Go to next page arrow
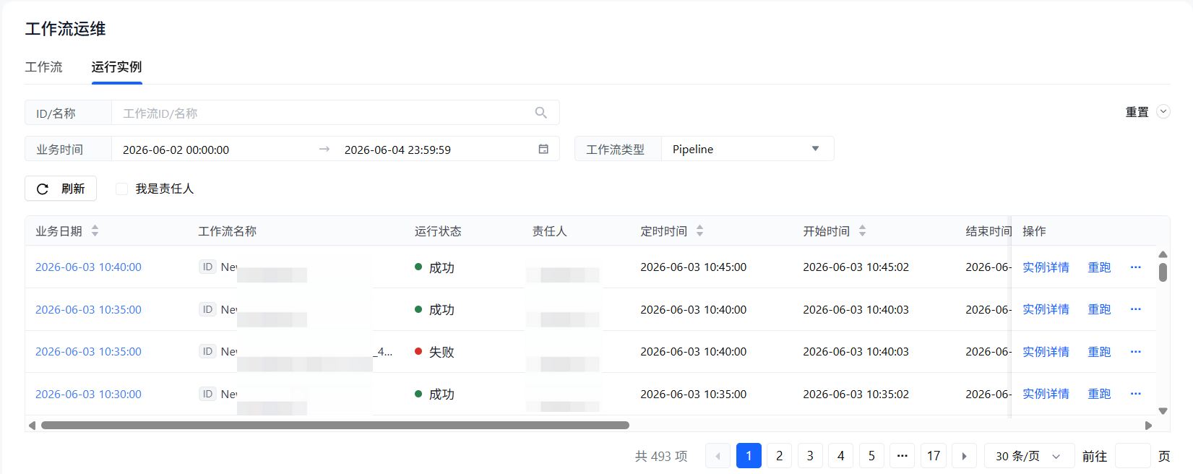1193x474 pixels. point(964,456)
